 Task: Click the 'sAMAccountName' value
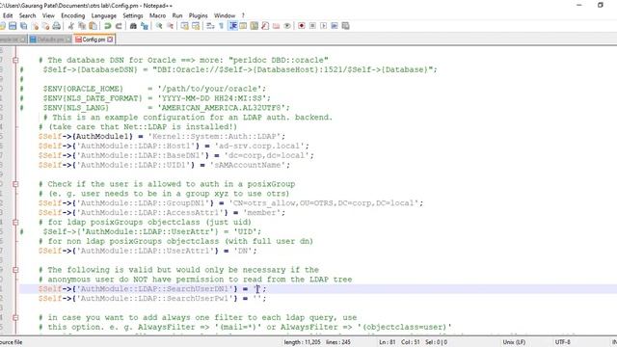pos(248,165)
